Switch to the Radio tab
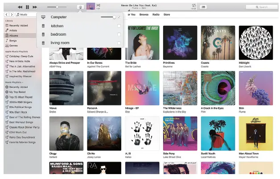 tap(156, 14)
